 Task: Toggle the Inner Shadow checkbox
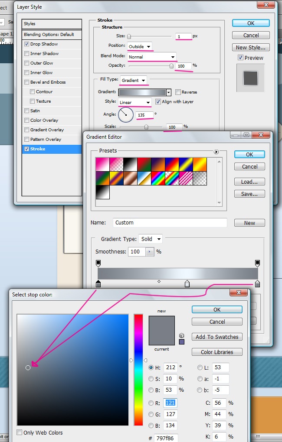pos(27,54)
